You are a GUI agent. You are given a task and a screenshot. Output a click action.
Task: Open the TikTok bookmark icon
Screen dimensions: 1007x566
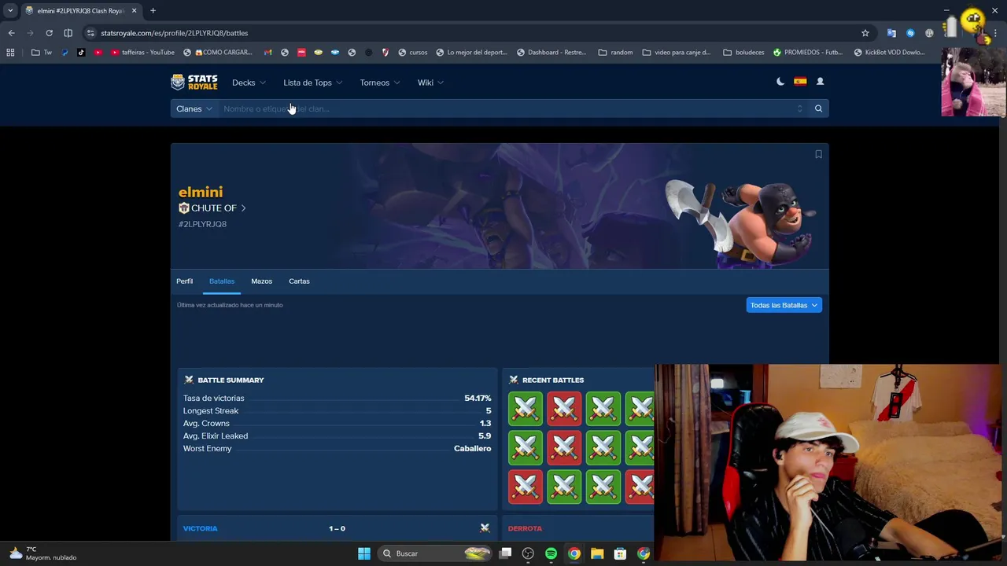point(81,53)
